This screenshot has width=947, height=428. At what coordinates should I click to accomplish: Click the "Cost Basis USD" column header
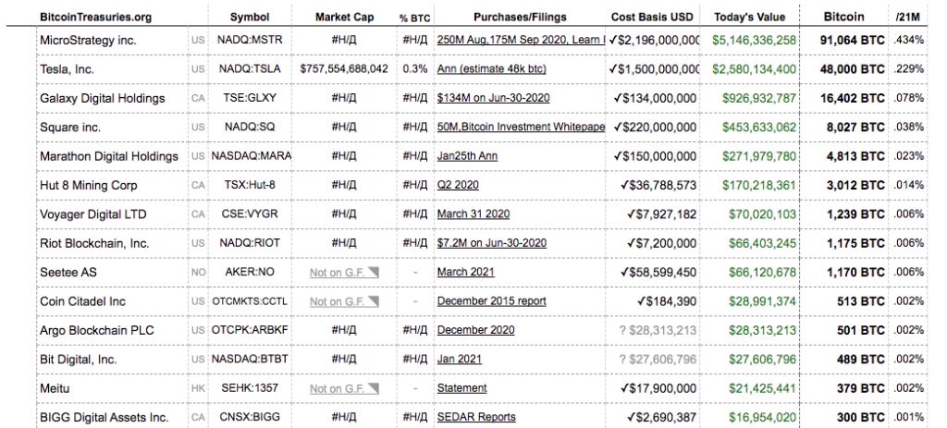click(x=652, y=17)
